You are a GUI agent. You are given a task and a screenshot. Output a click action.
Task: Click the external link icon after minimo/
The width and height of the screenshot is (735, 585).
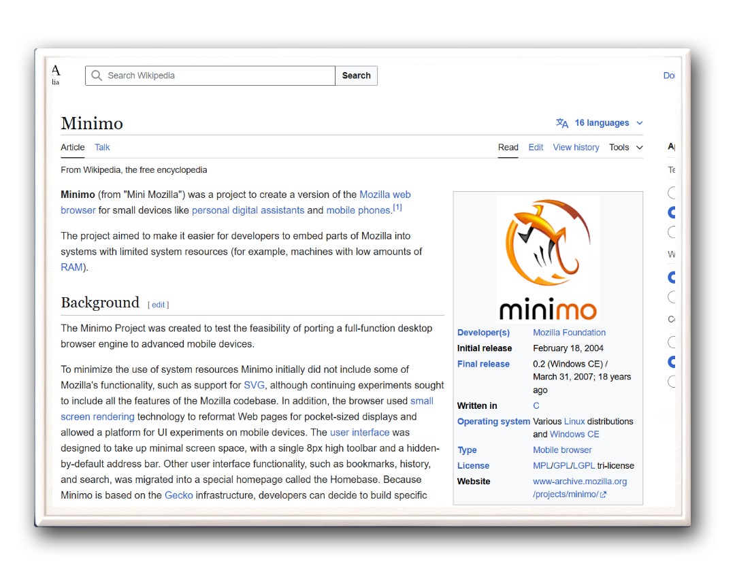(603, 495)
